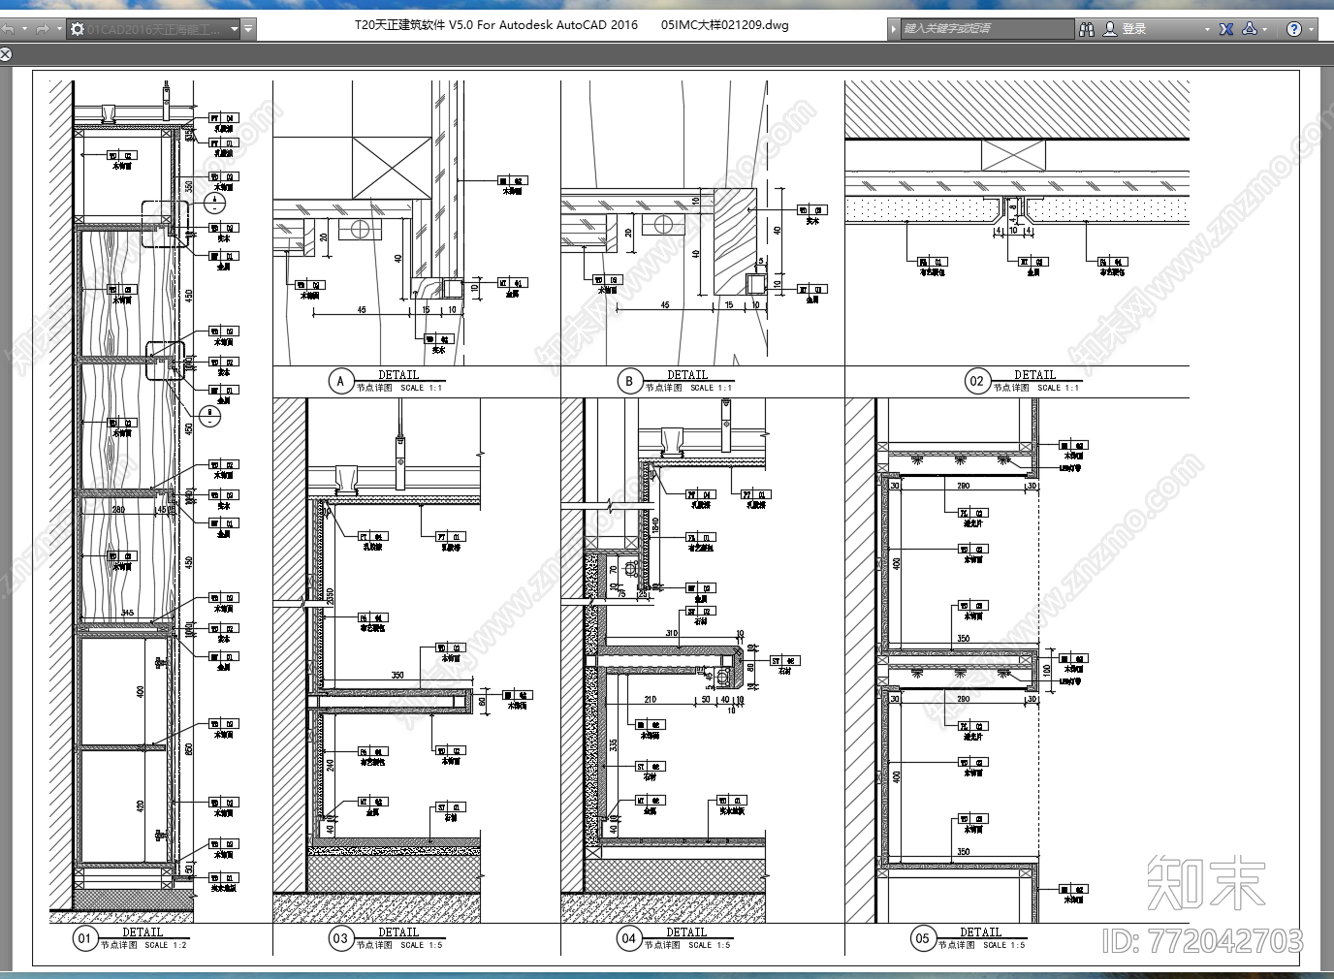Click the detail 02 number bubble
The image size is (1334, 979).
(x=976, y=381)
